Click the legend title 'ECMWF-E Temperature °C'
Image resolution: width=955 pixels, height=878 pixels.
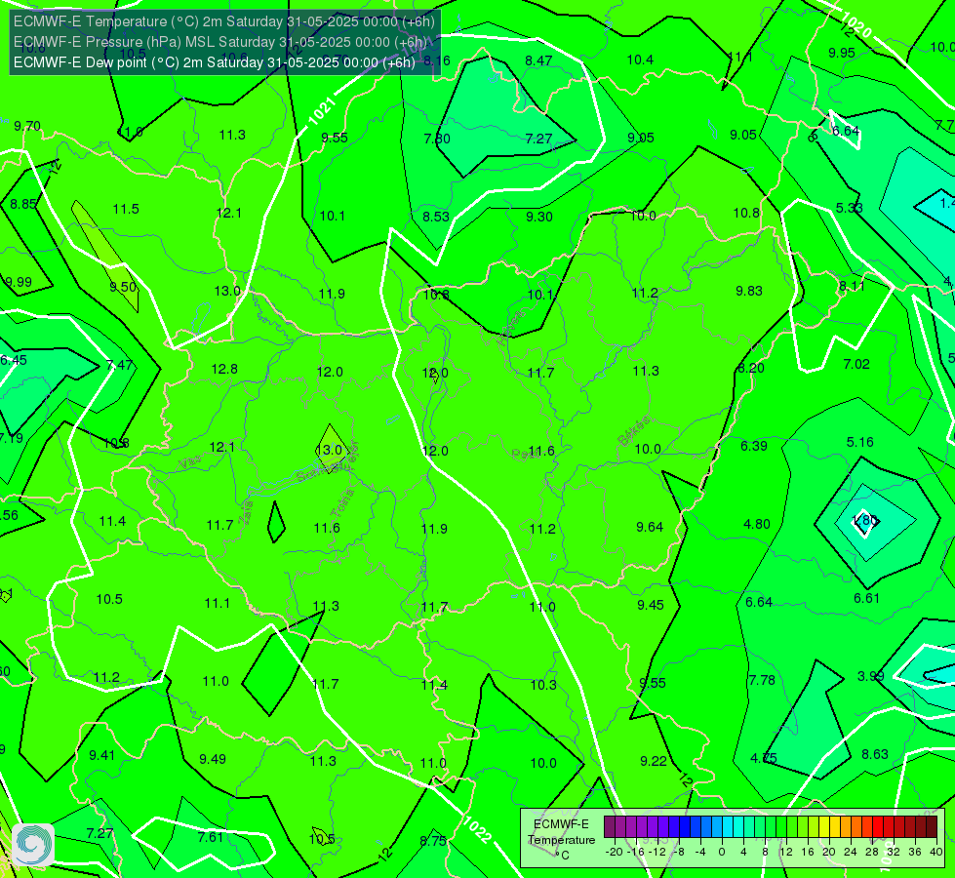click(561, 840)
